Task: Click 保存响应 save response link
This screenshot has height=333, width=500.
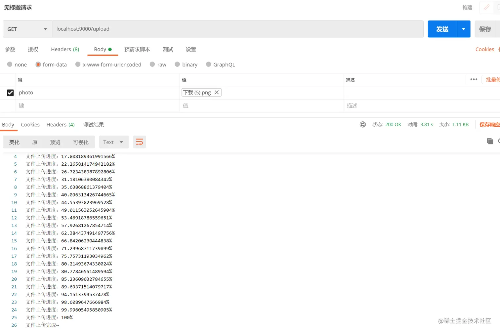Action: pyautogui.click(x=490, y=125)
